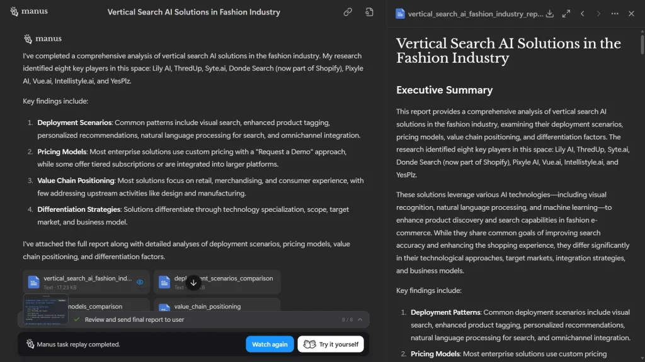Go to the previous file with the left chevron
This screenshot has height=362, width=645.
[x=583, y=13]
